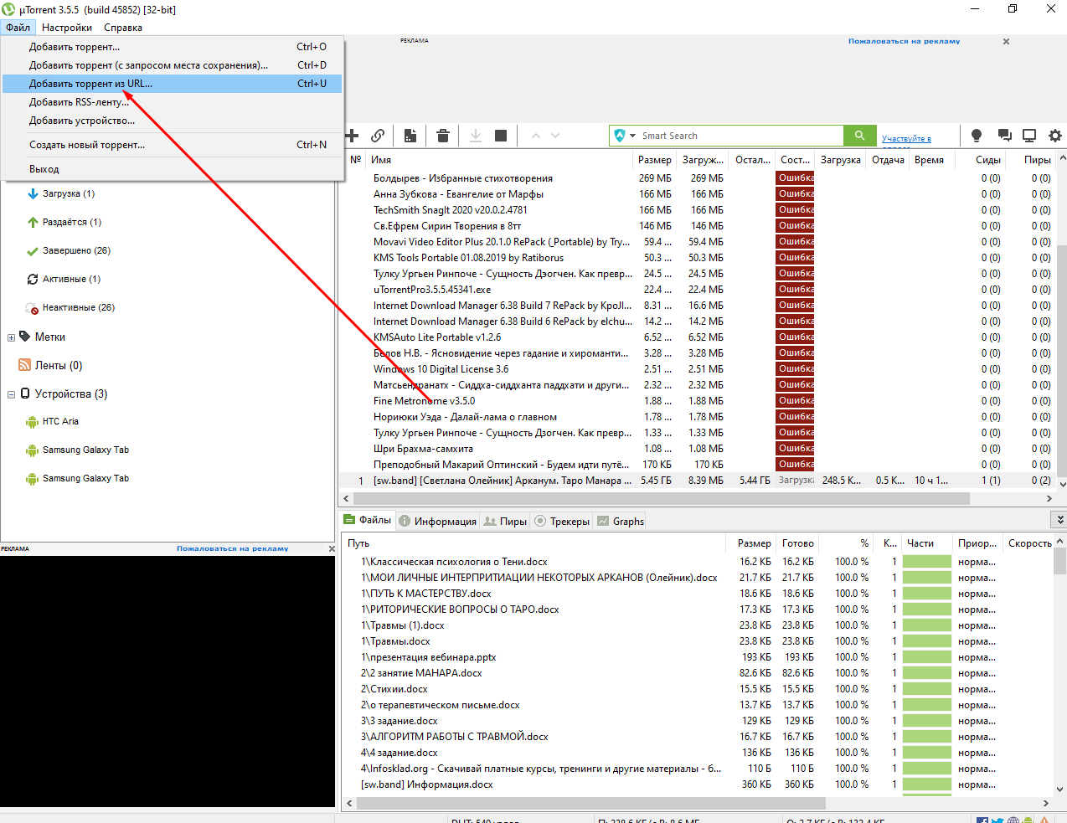This screenshot has width=1067, height=823.
Task: Sort torrents by the Размер column header
Action: 655,160
